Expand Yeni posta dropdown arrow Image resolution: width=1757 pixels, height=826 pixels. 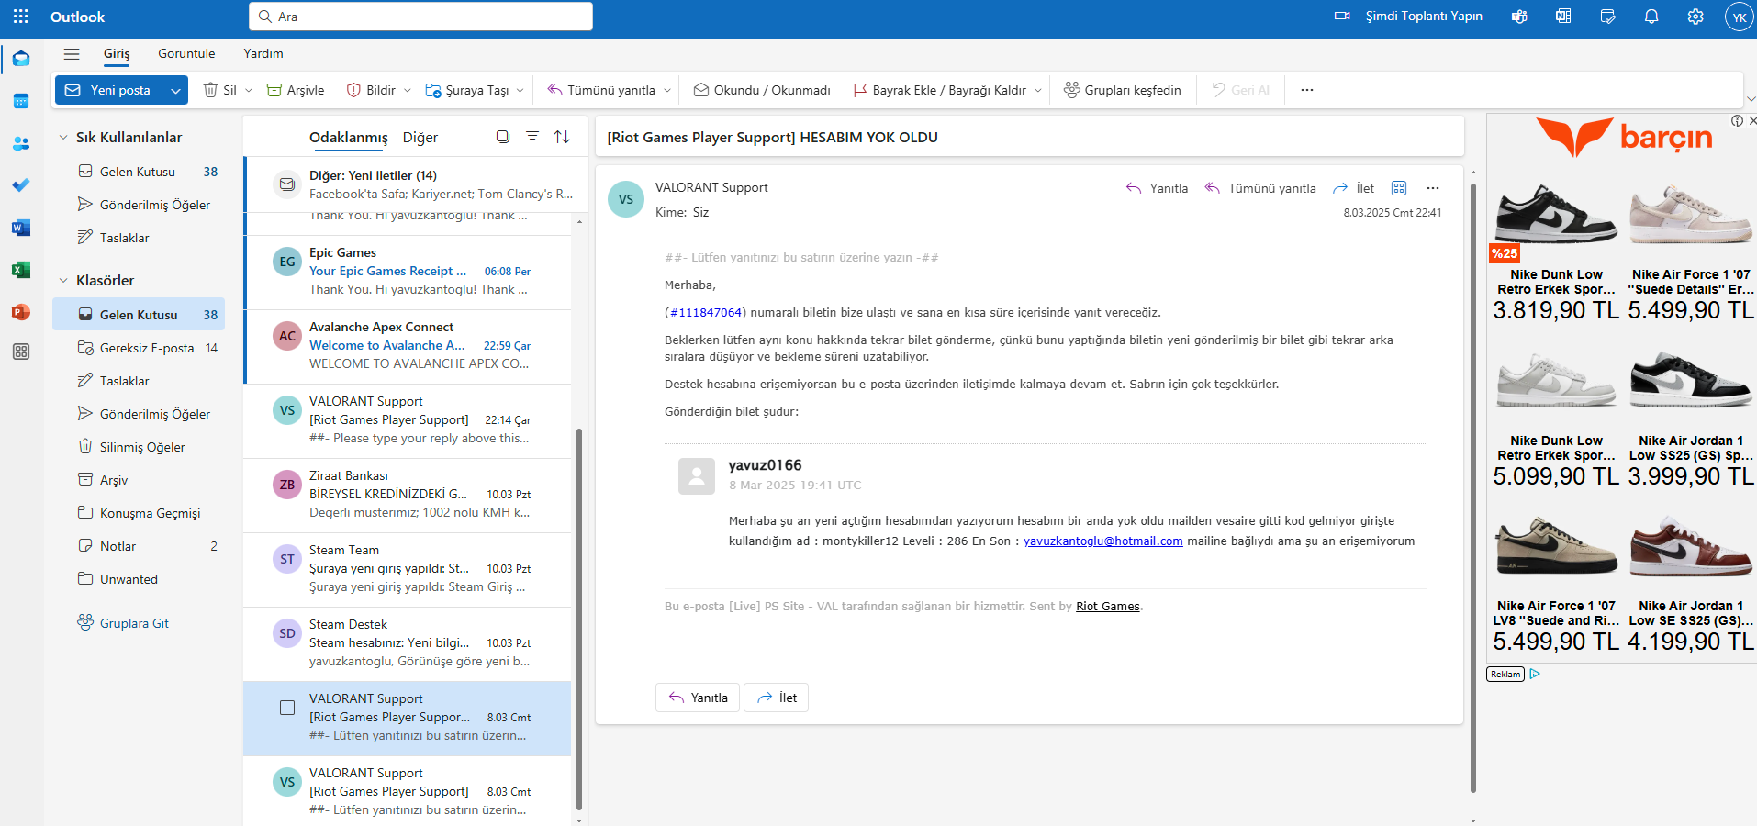[x=175, y=90]
